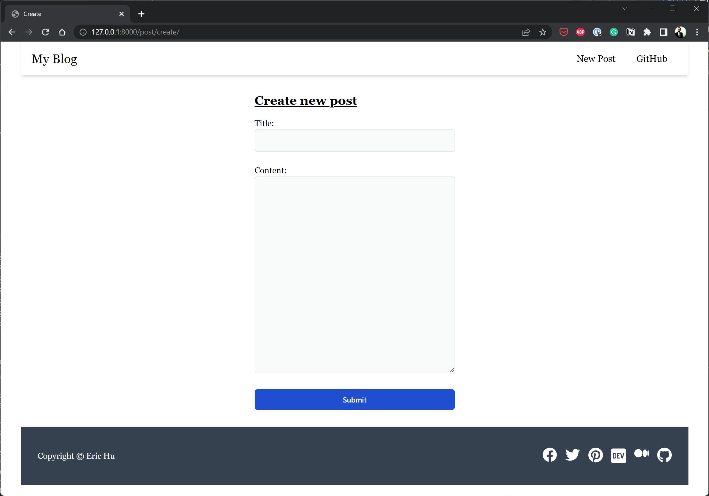This screenshot has width=709, height=496.
Task: Submit the new post form
Action: click(354, 400)
